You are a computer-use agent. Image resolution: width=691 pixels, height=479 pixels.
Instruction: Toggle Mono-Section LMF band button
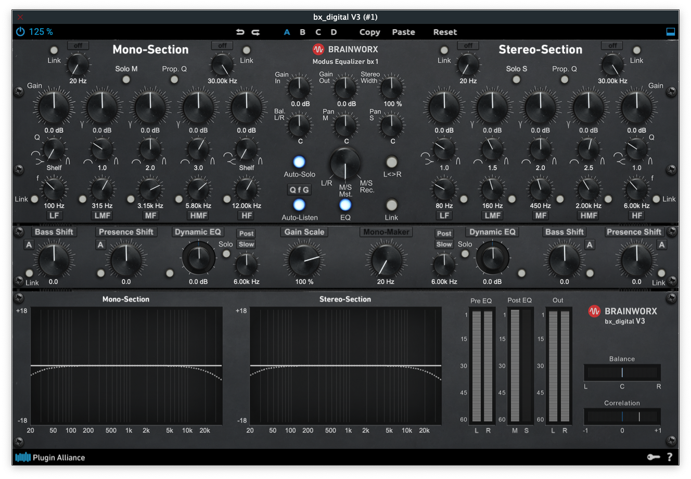tap(102, 215)
